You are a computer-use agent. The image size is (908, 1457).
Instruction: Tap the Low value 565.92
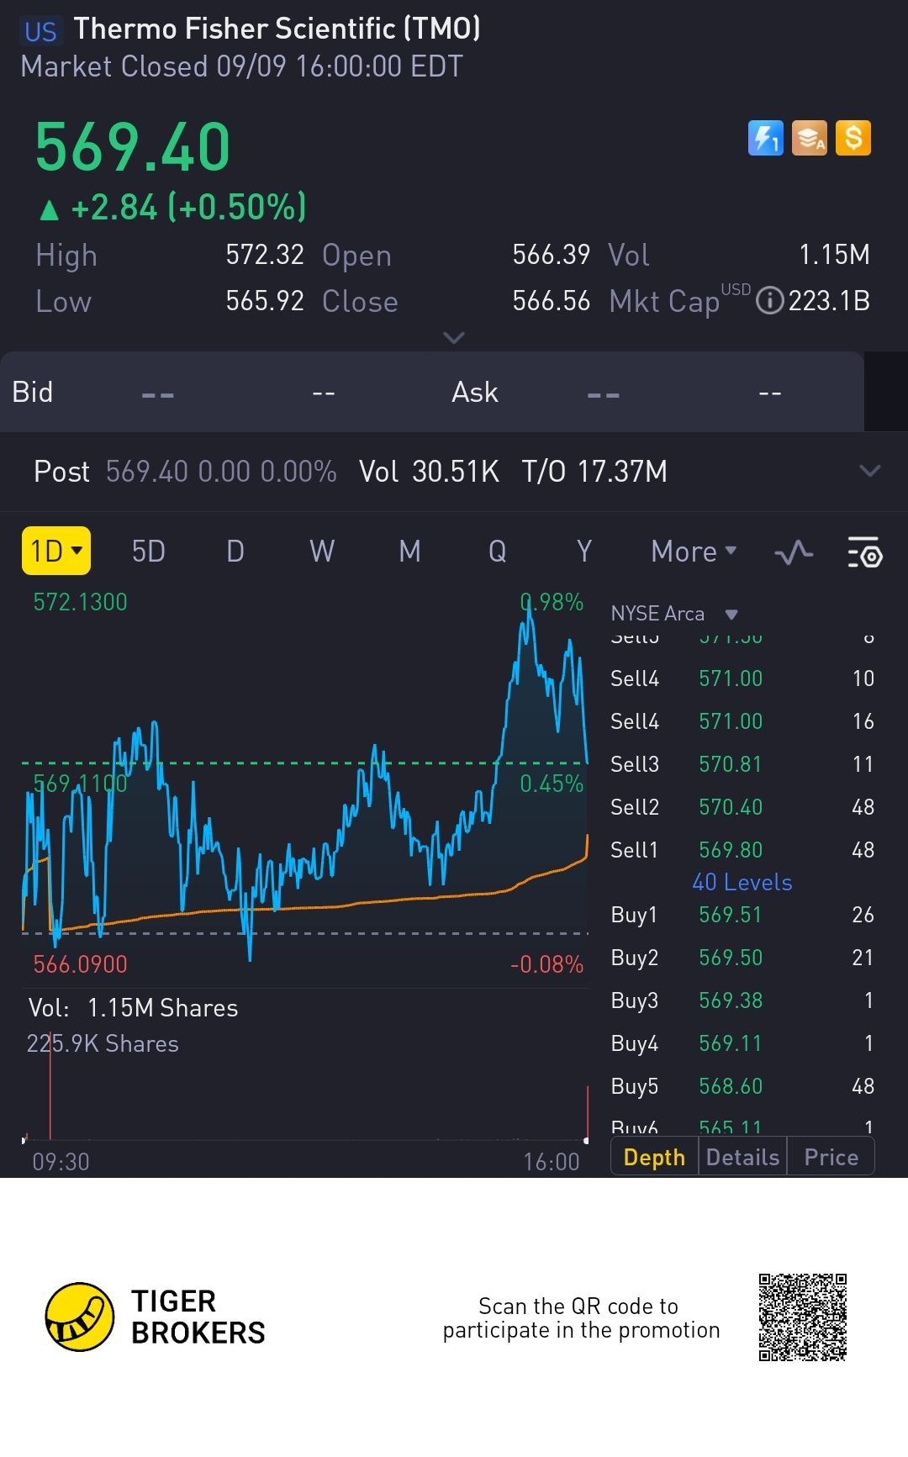(265, 301)
